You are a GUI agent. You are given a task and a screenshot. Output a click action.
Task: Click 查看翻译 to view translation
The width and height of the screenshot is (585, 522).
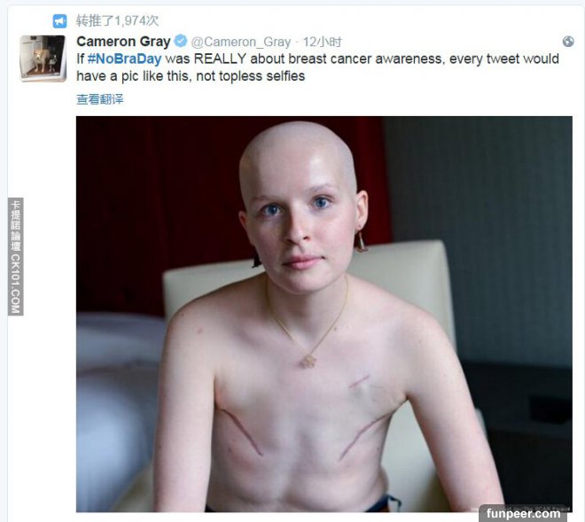(99, 99)
